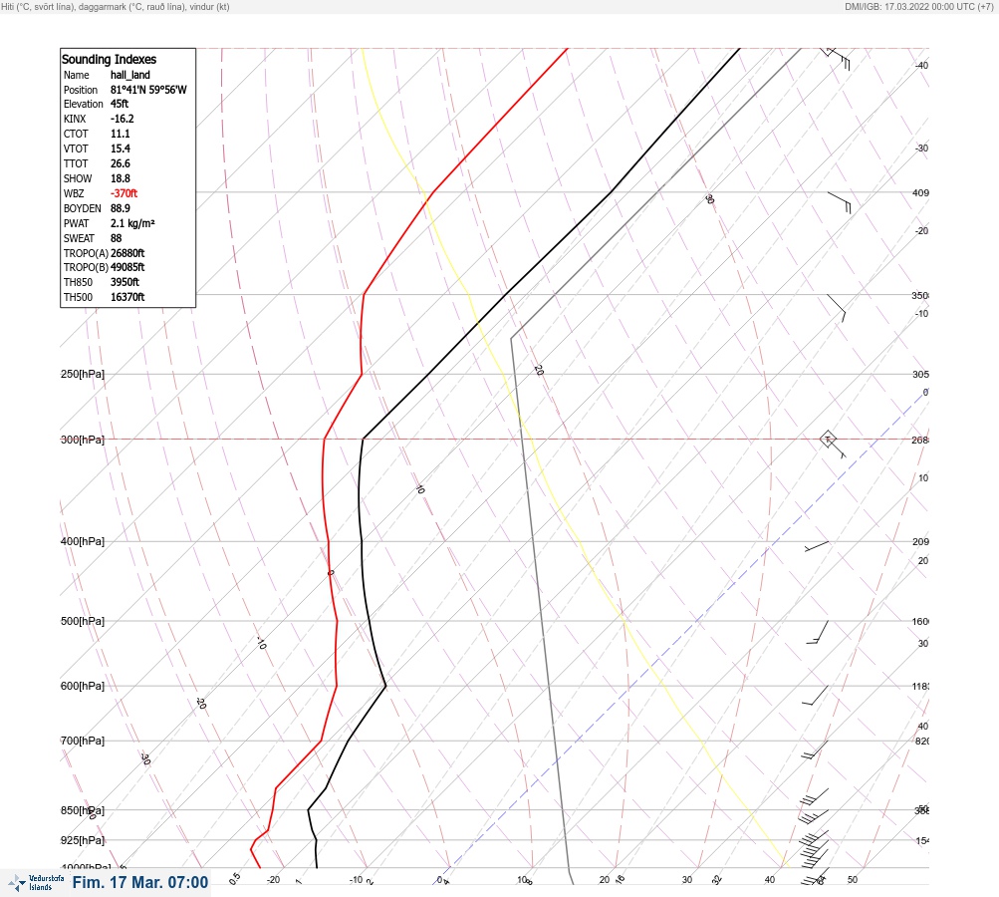Click the SWEAT index label
This screenshot has width=999, height=897.
(79, 238)
